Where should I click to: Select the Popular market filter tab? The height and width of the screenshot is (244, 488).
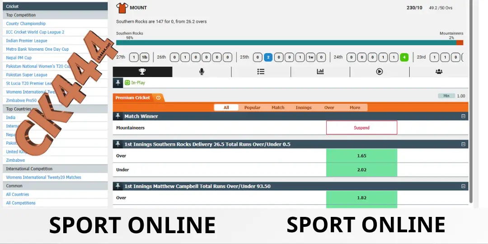[x=252, y=108]
